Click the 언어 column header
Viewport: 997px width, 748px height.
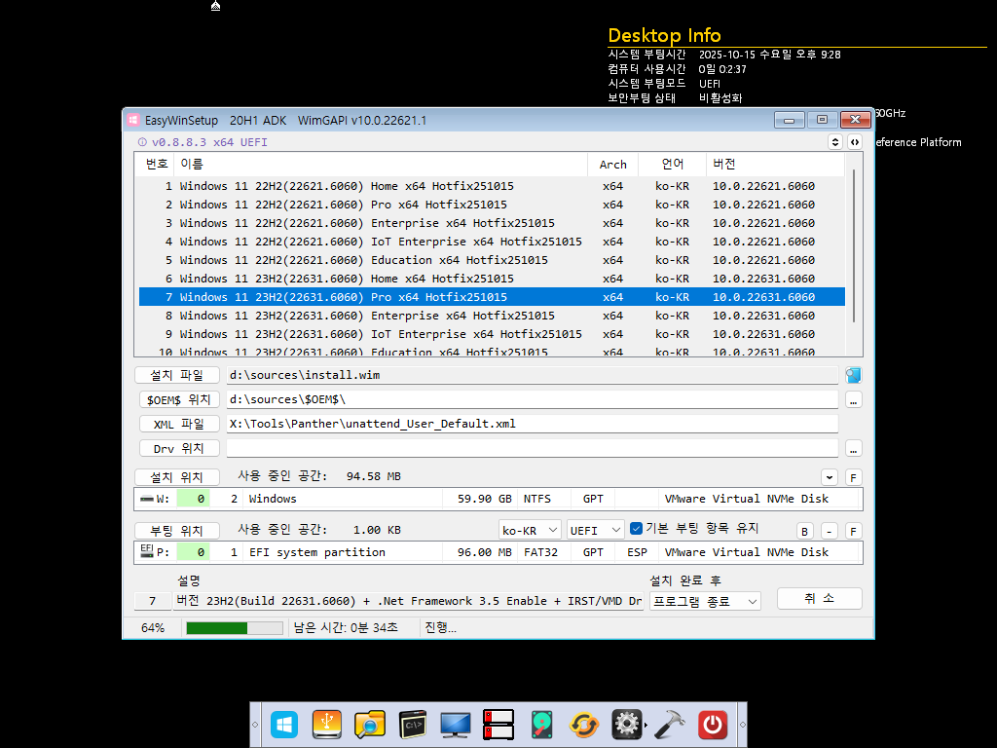tap(672, 164)
